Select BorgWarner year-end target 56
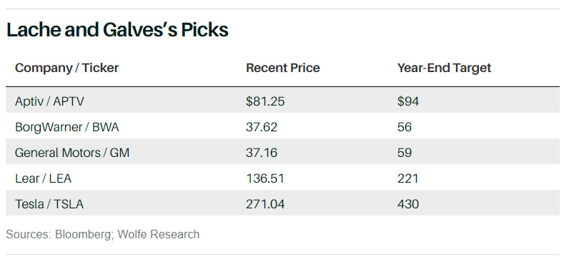The image size is (564, 259). (x=405, y=127)
